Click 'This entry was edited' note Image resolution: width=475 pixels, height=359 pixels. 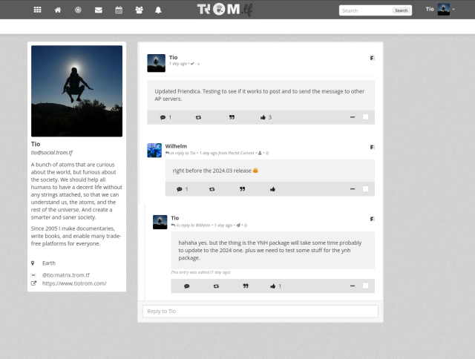(x=200, y=272)
